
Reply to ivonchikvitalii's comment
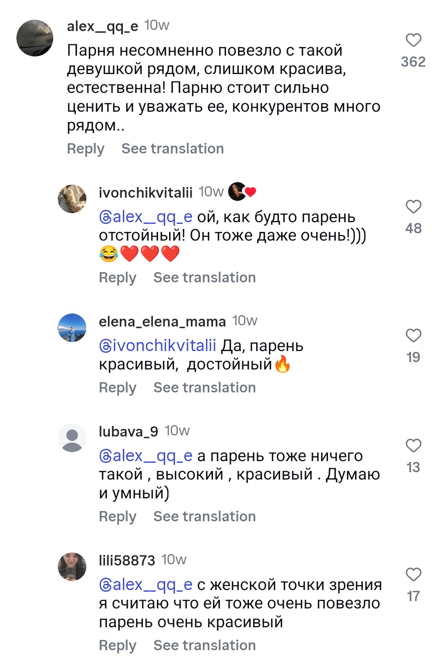tap(118, 277)
